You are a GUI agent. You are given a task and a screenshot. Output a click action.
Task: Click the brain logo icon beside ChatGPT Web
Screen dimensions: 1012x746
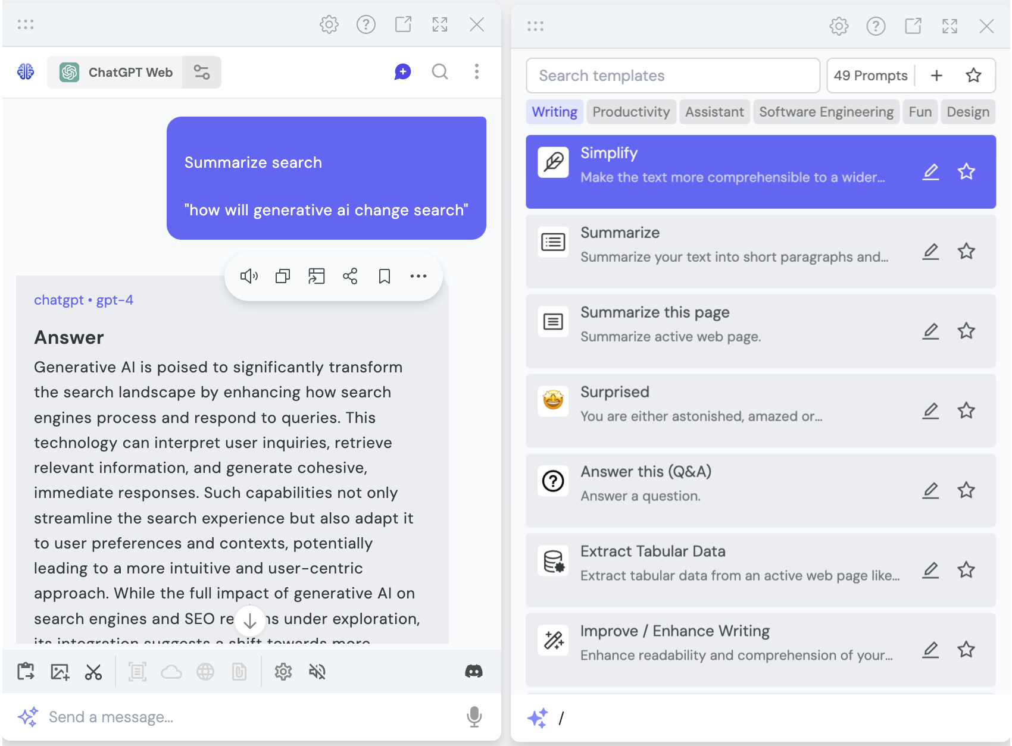click(26, 72)
